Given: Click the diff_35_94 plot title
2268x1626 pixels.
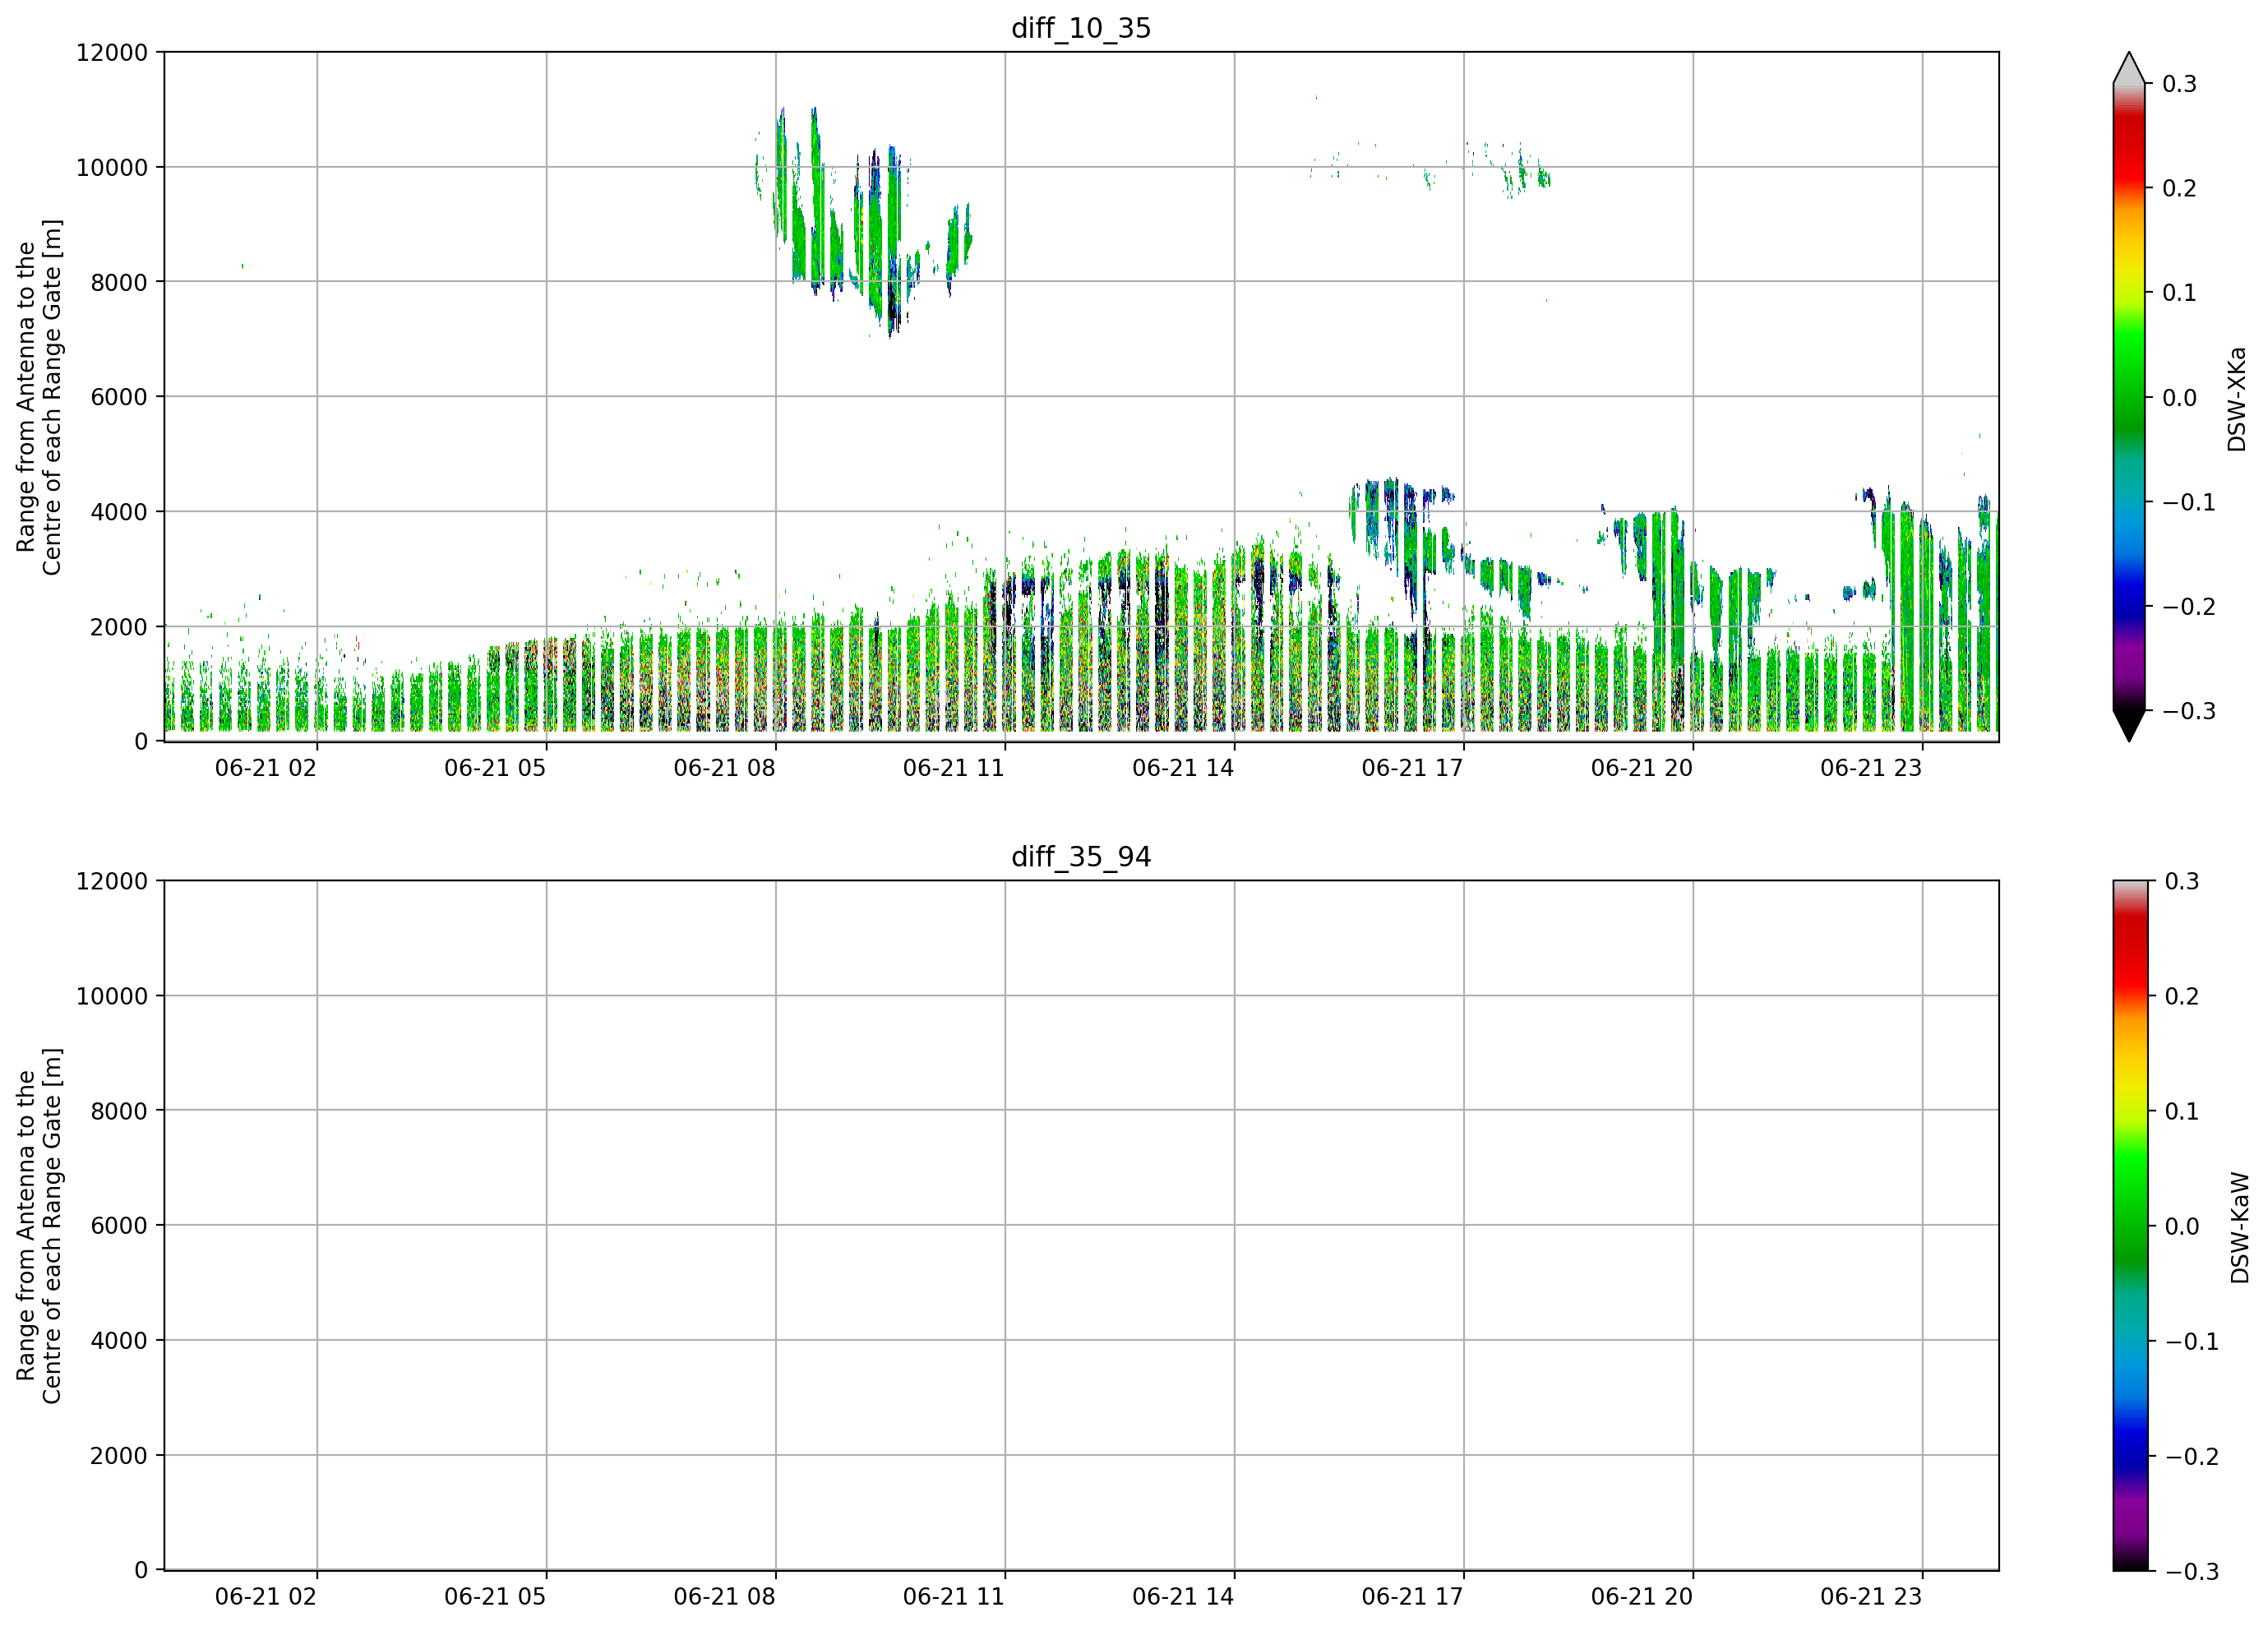Looking at the screenshot, I should (1081, 857).
